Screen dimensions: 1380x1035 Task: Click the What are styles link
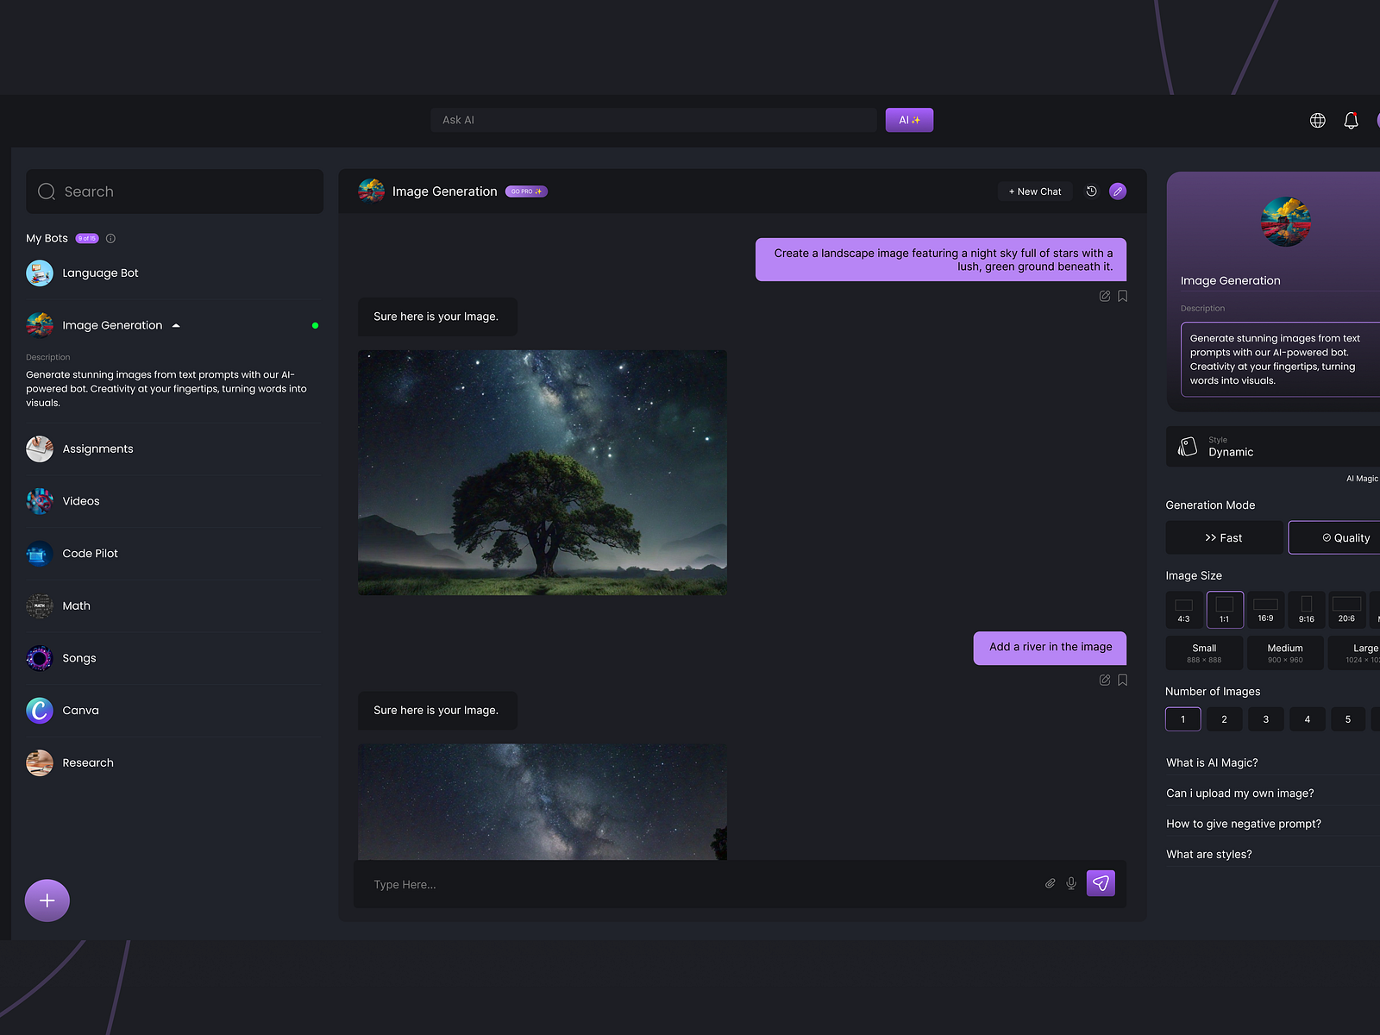tap(1208, 854)
